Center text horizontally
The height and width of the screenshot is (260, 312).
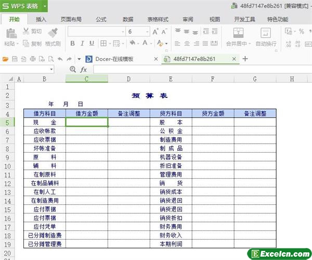tap(187, 43)
